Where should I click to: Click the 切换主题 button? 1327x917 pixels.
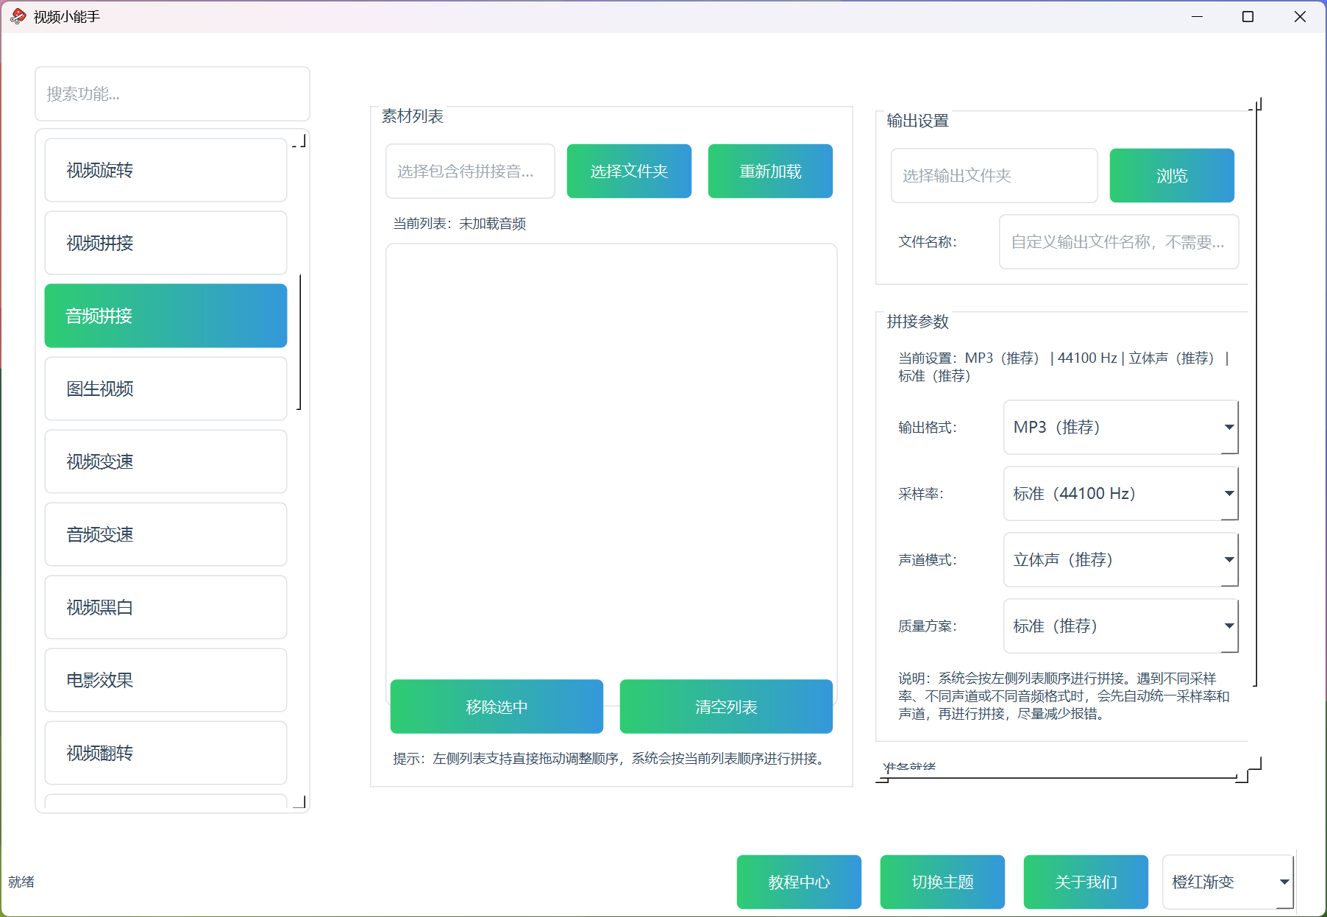tap(942, 882)
